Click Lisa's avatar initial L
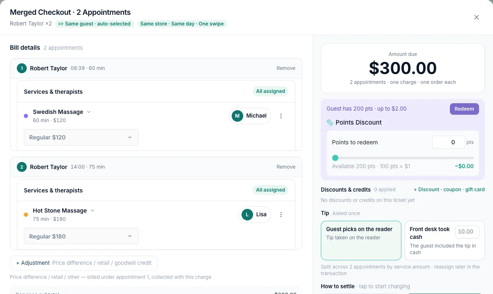 point(247,215)
